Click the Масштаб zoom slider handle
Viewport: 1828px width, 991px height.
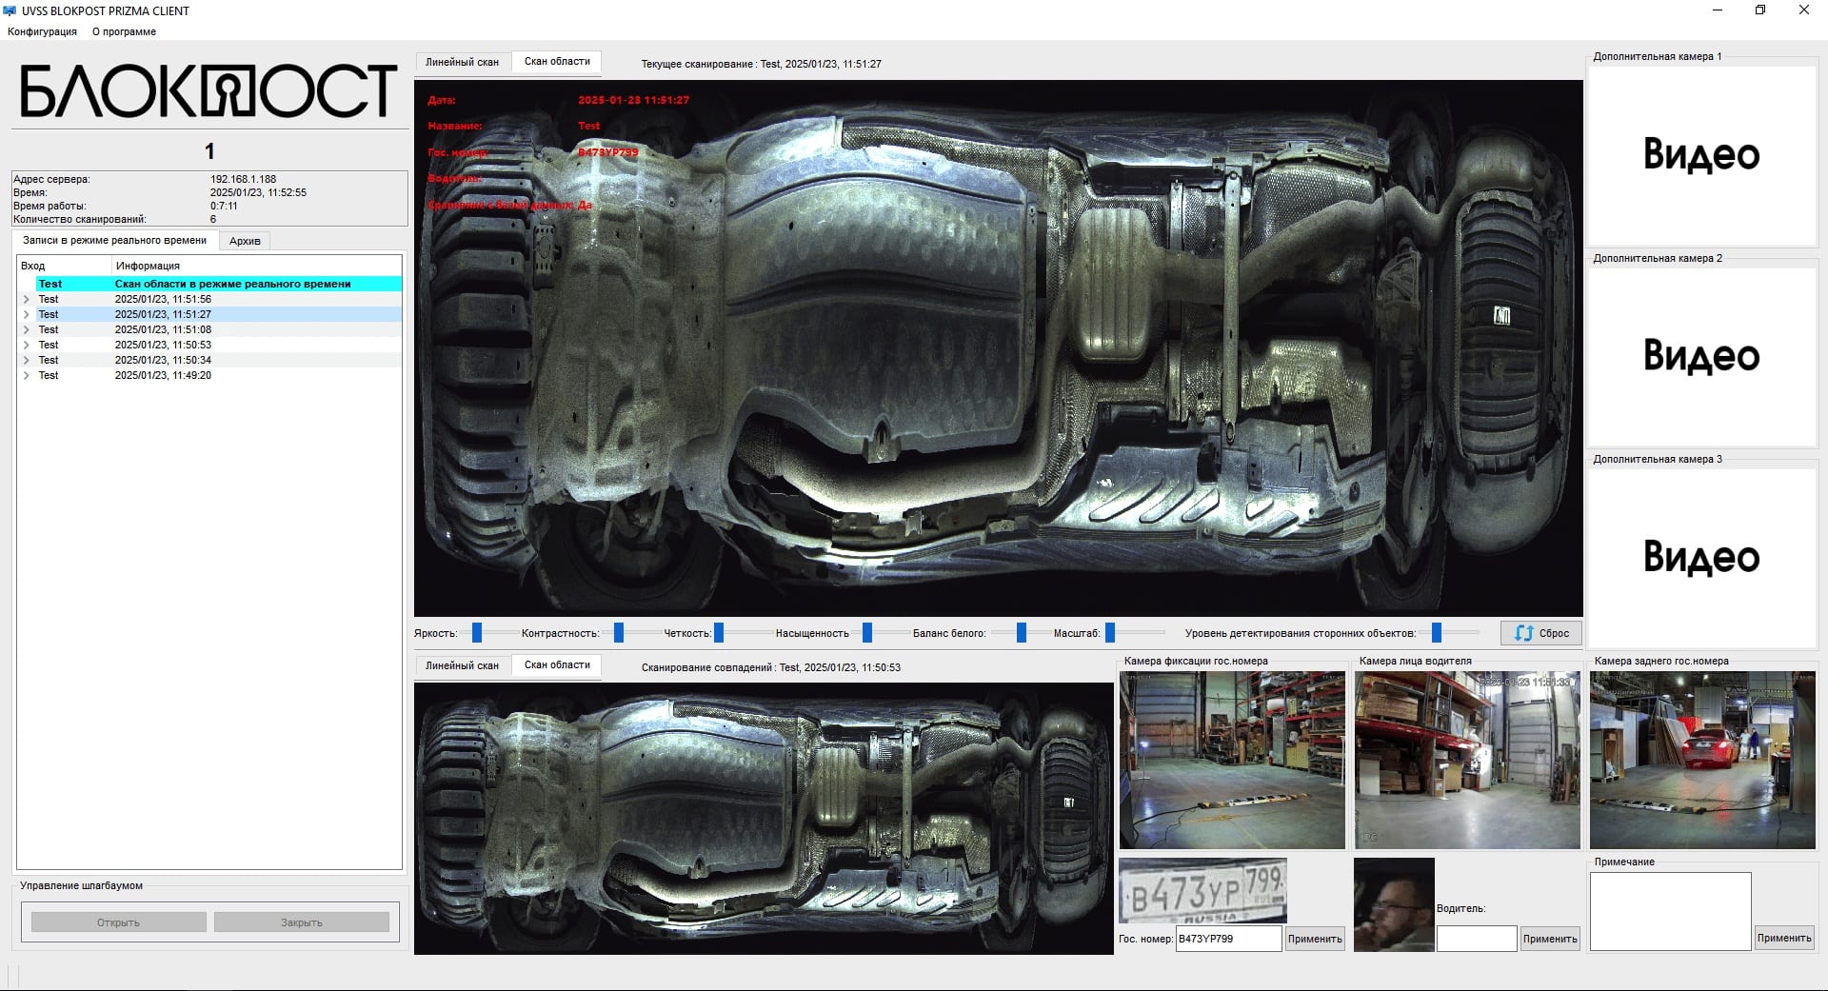pos(1110,633)
